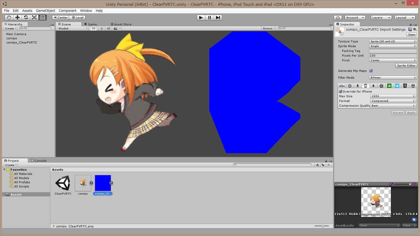Select the BlackBerry platform tab icon
The width and height of the screenshot is (420, 236).
[x=381, y=86]
